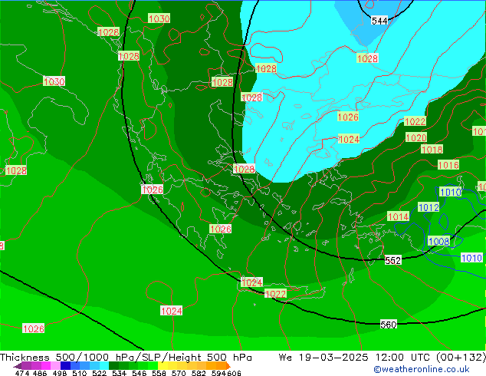Click the brightest lime green legend swatch
The image size is (486, 376).
pyautogui.click(x=153, y=365)
